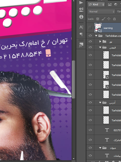Open the Info panel icon
Viewport: 121px width, 162px height.
pos(81,17)
